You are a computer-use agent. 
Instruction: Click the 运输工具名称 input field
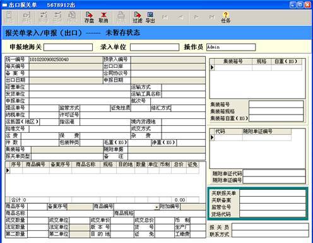[x=184, y=94]
